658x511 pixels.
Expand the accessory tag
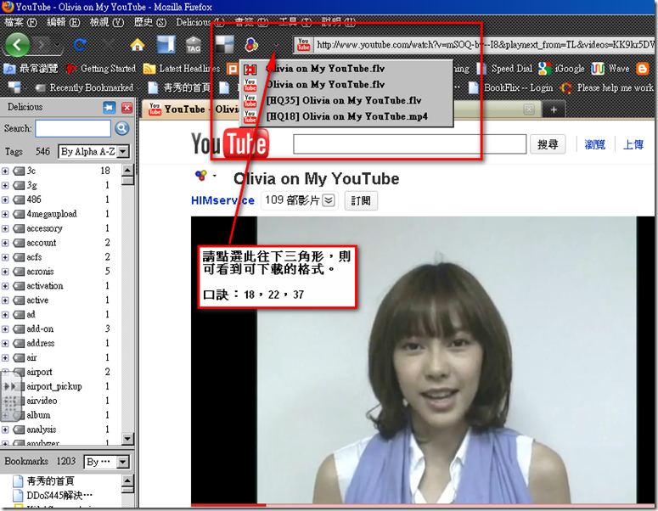tap(5, 228)
